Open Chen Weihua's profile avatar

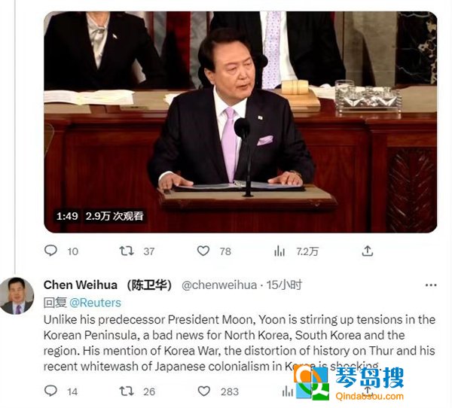click(17, 296)
